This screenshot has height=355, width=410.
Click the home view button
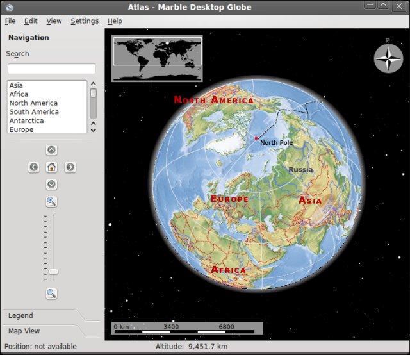click(51, 167)
